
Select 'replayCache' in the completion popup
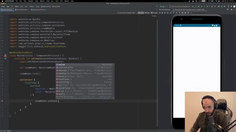click(85, 67)
